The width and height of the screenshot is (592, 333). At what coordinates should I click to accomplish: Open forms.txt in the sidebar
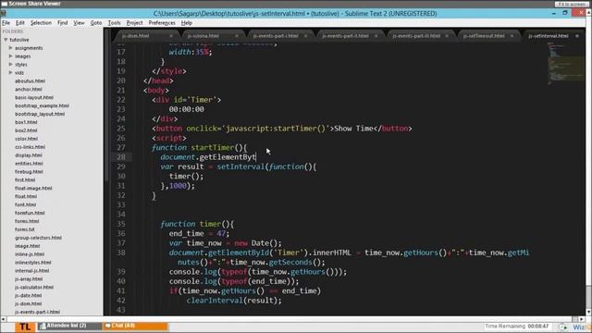pyautogui.click(x=25, y=229)
